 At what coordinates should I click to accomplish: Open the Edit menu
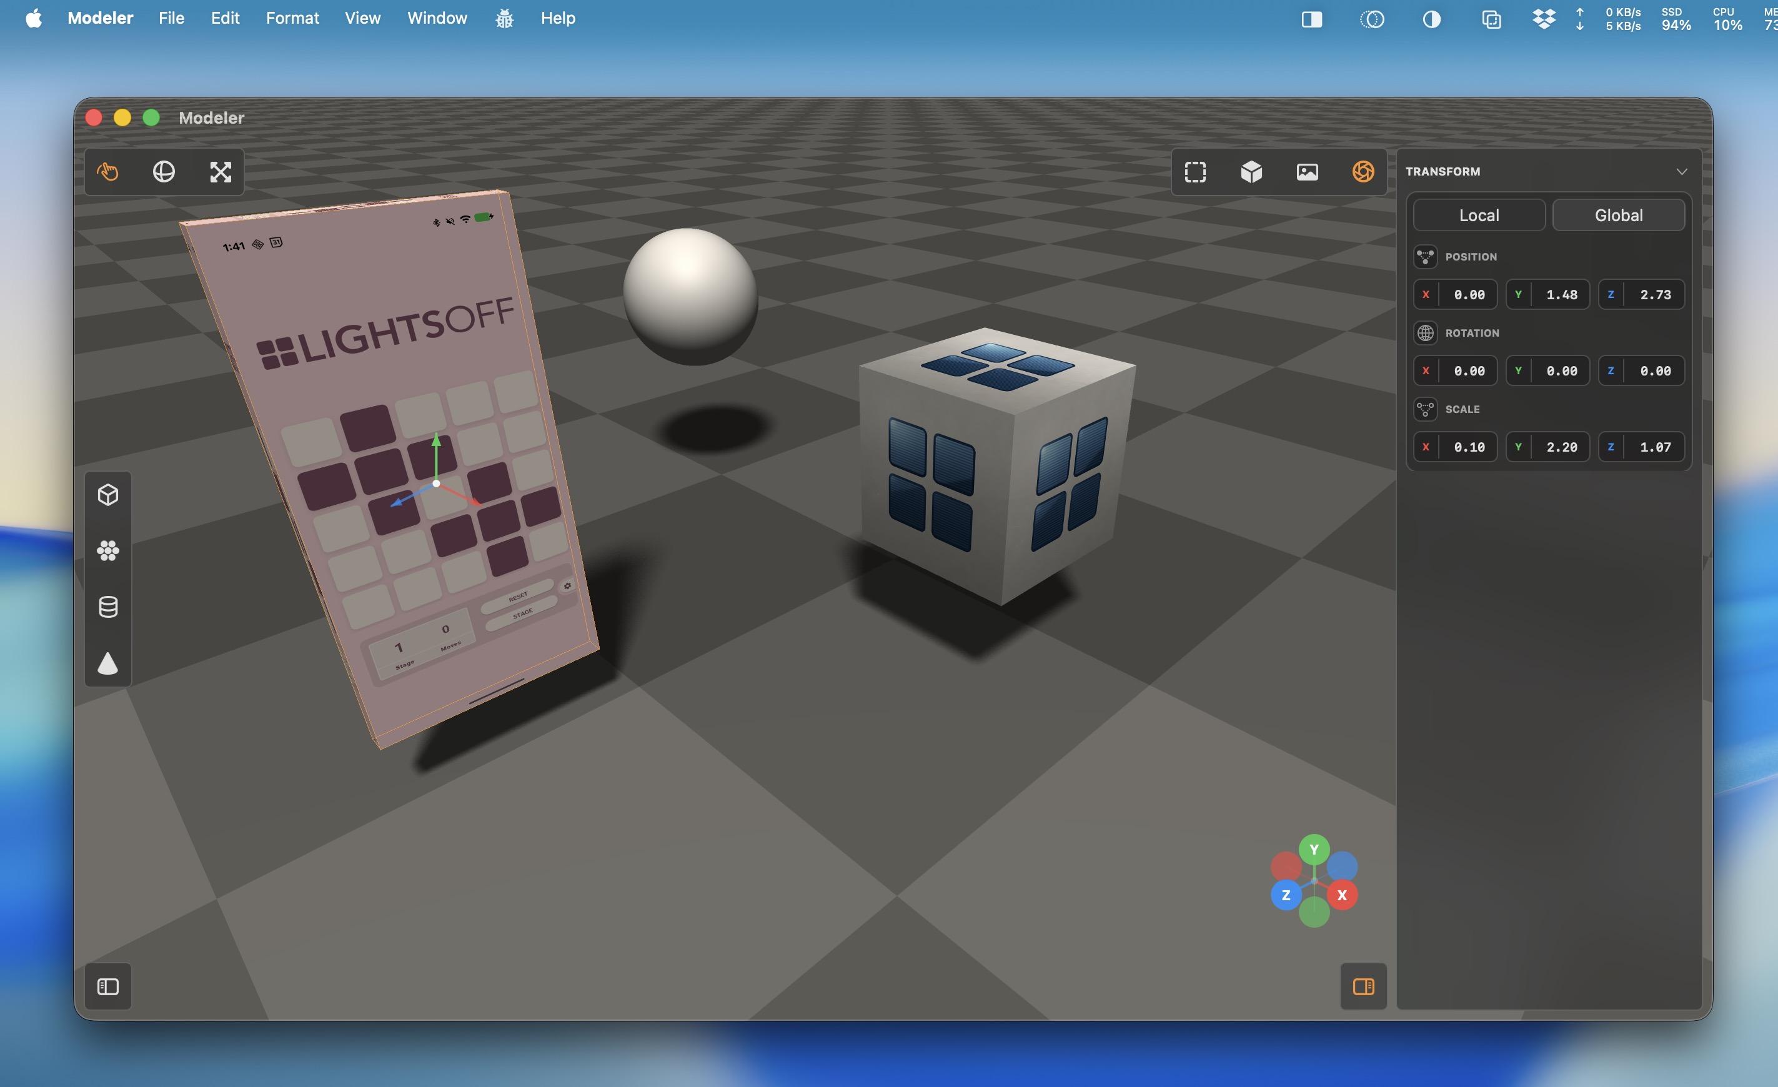click(x=225, y=18)
